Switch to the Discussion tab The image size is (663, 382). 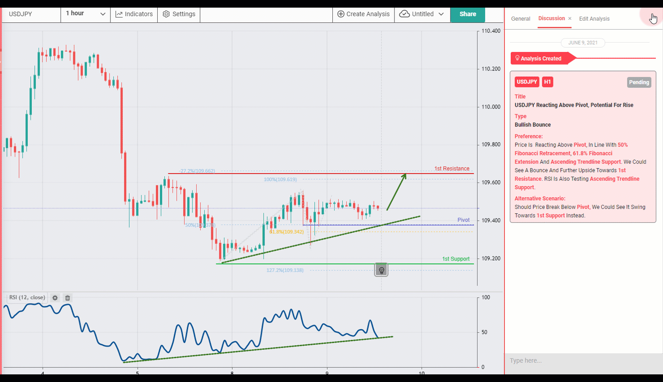pos(552,18)
